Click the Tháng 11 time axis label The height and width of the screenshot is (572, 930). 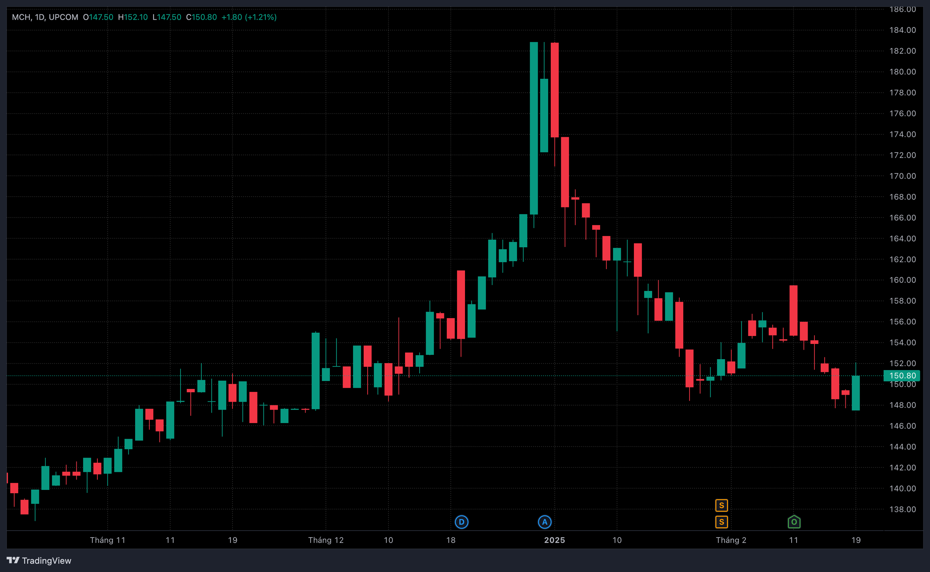(x=108, y=540)
